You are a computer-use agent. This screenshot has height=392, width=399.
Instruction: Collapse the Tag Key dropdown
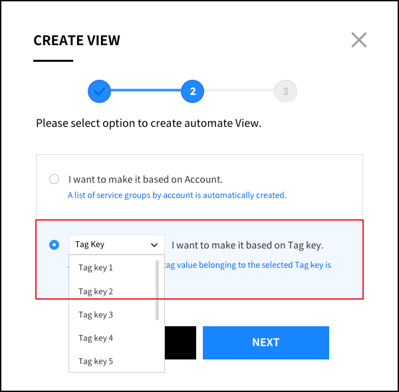(116, 245)
